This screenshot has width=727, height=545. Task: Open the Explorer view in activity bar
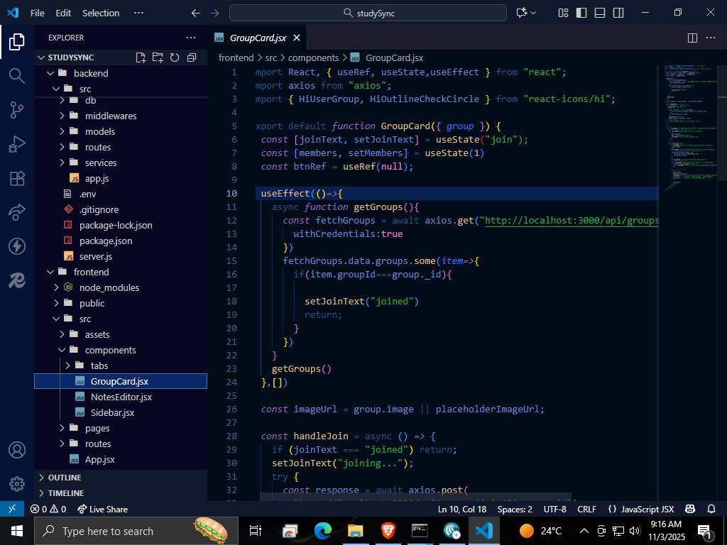(x=17, y=42)
